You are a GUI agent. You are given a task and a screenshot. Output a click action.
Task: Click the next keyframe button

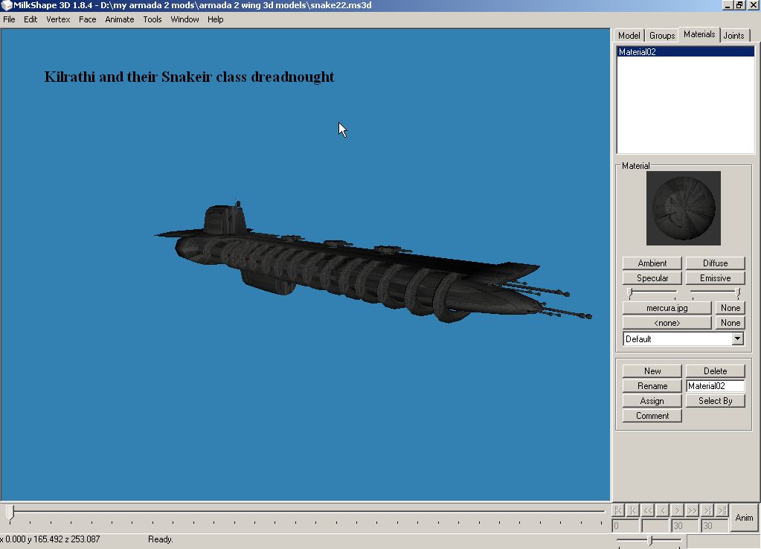coord(707,510)
